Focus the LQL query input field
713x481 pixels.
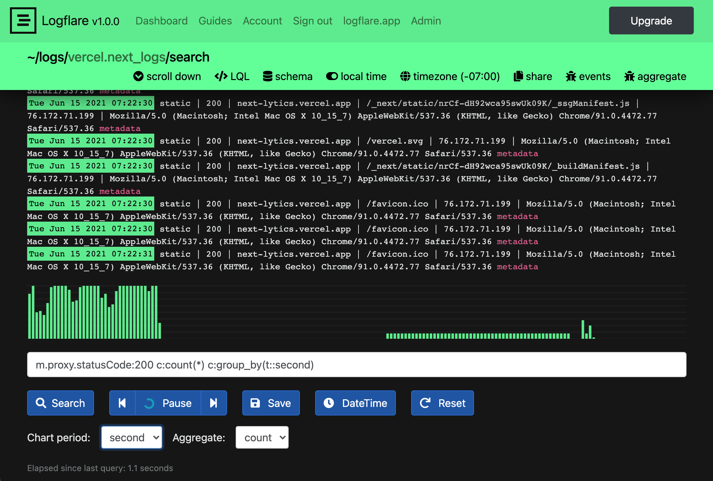click(356, 365)
